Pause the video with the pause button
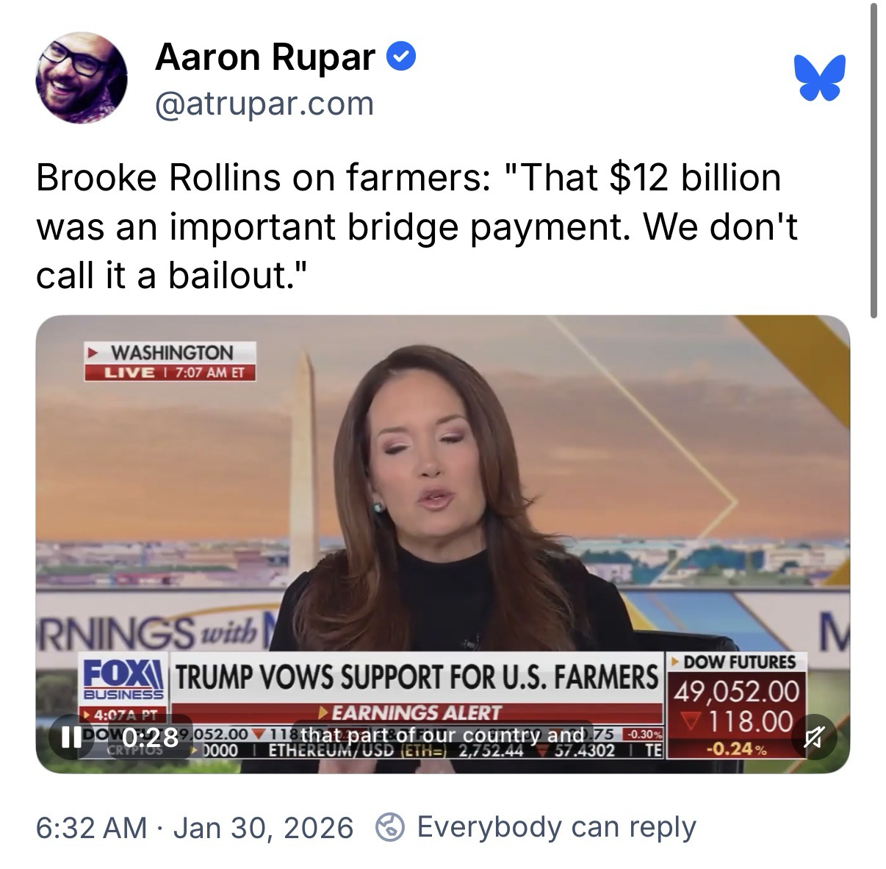 [71, 736]
